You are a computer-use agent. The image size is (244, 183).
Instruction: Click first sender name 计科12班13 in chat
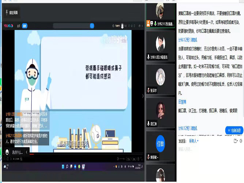click(188, 40)
